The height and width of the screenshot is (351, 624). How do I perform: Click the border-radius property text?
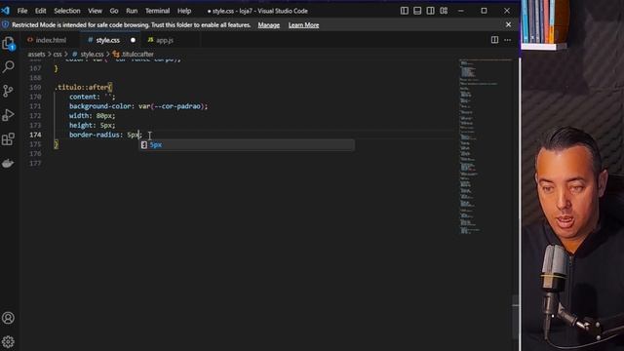click(x=96, y=135)
